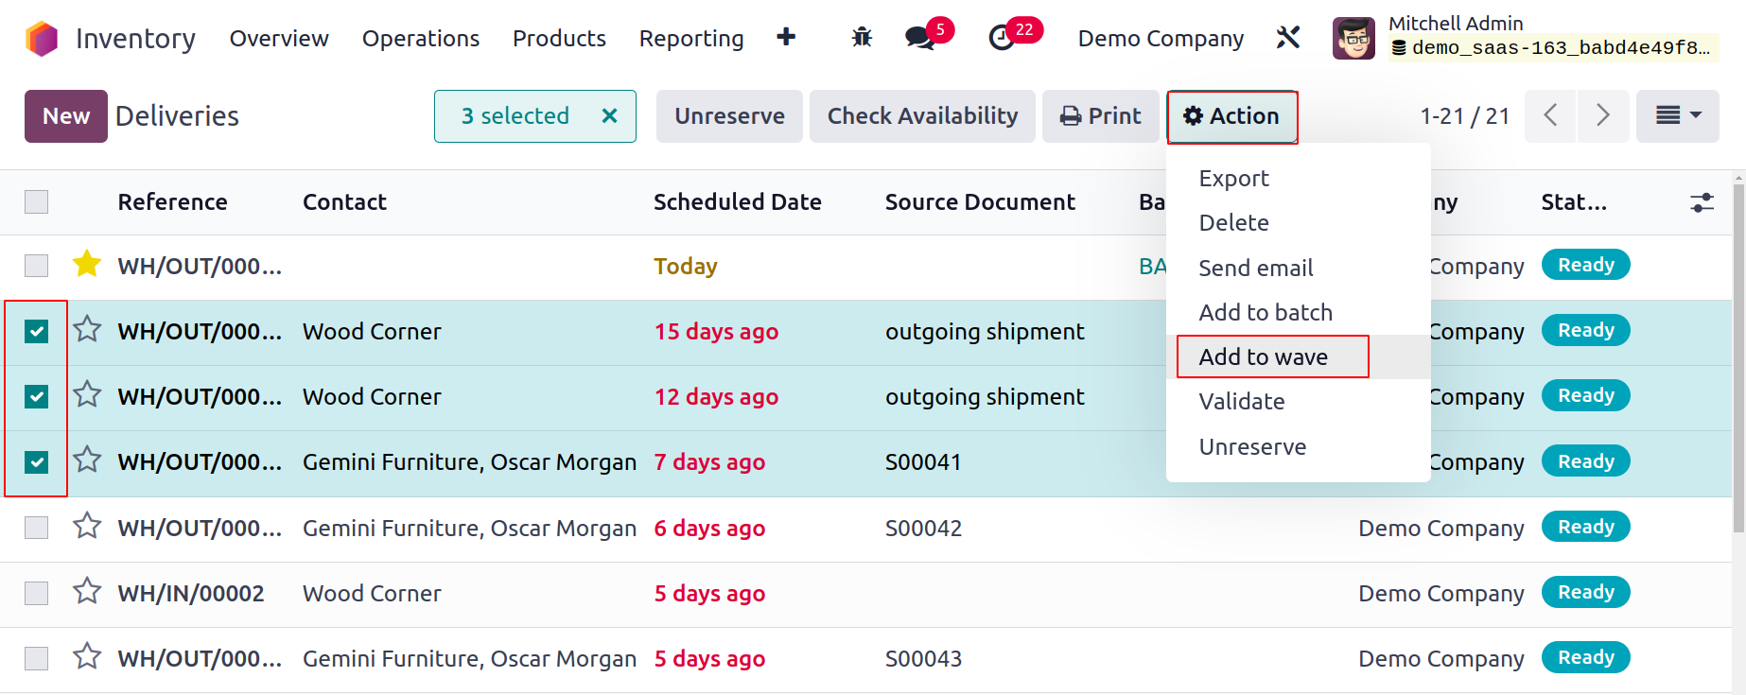
Task: Open the debug bug icon menu
Action: (861, 38)
